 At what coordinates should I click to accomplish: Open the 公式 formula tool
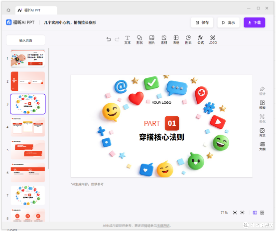tap(201, 40)
